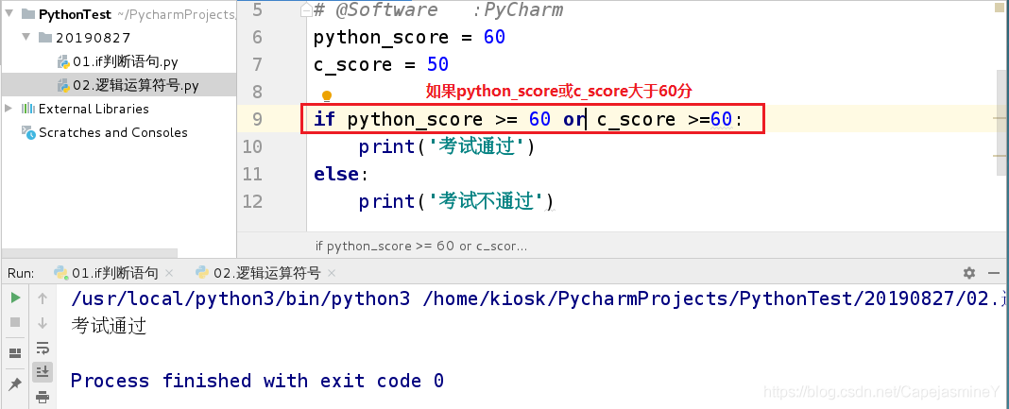Collapse the PythonTest project root

pos(9,13)
